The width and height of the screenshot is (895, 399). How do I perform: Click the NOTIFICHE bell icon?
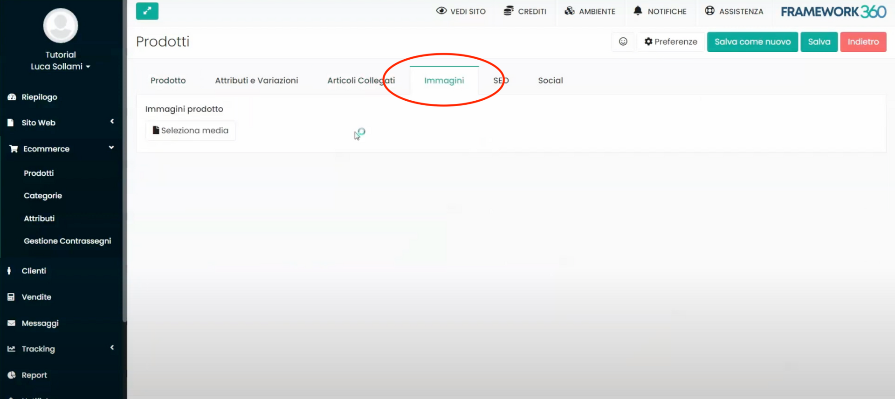coord(638,11)
